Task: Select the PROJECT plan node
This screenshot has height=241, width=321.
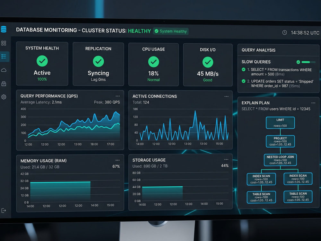Action: point(280,141)
